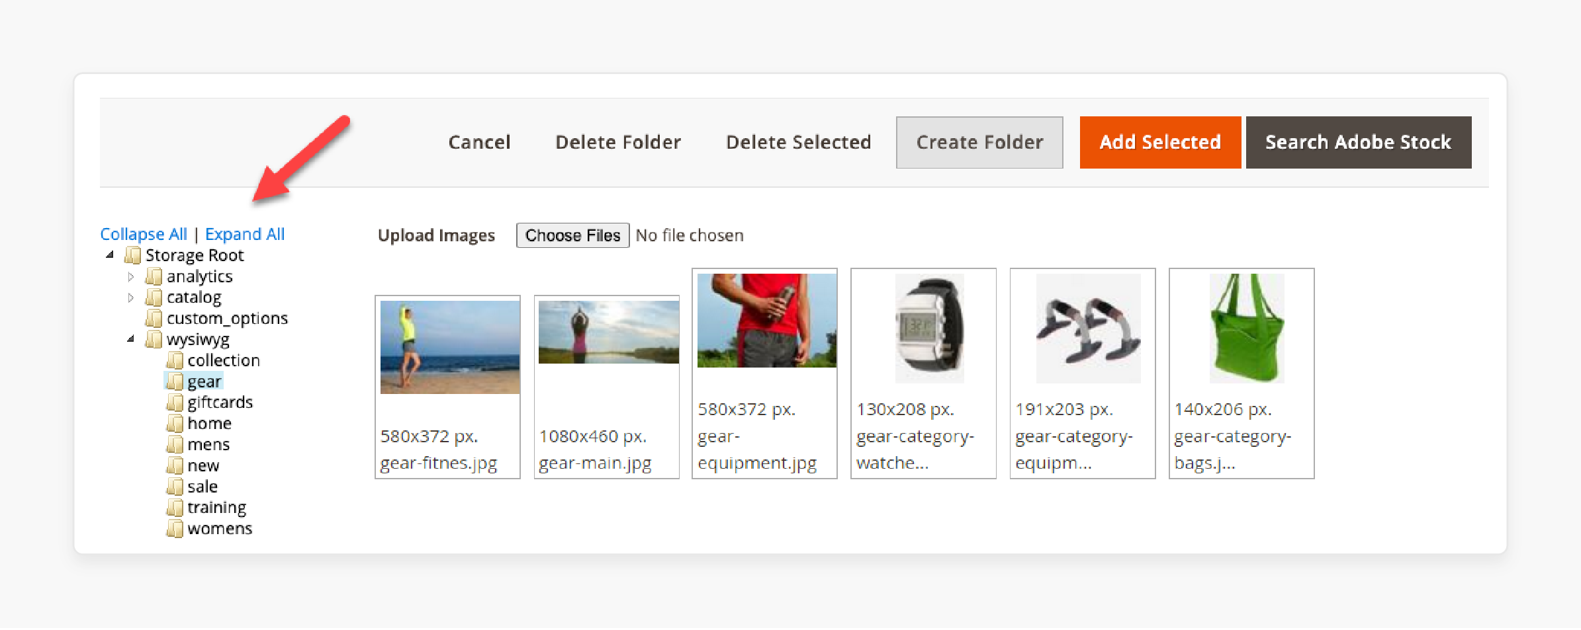Screen dimensions: 1581x630
Task: Click the giftcards folder icon
Action: click(175, 403)
